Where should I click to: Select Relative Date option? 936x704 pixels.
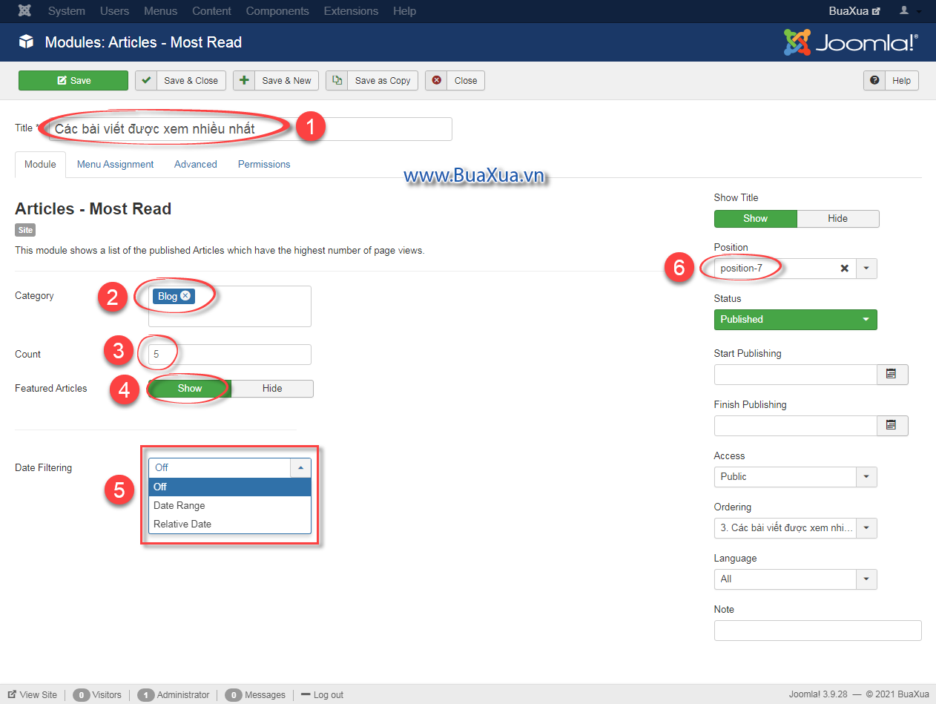(230, 524)
